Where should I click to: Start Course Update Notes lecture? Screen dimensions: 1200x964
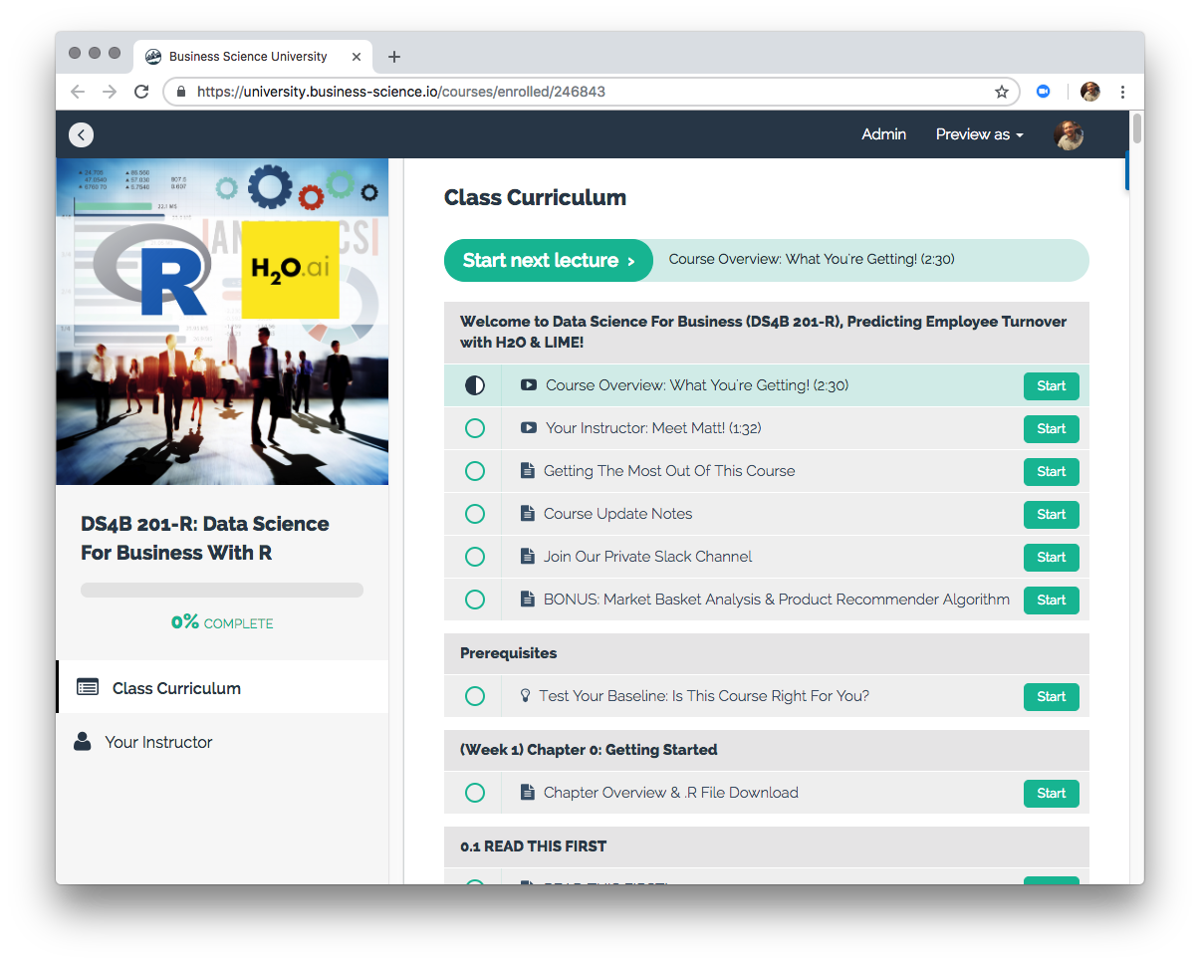click(x=1051, y=514)
